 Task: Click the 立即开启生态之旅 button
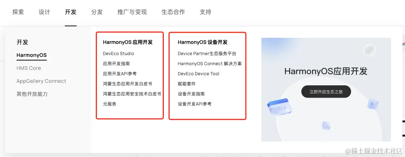tap(326, 92)
